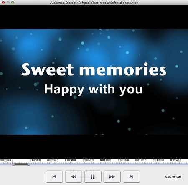This screenshot has height=185, width=188.
Task: Click the "Sweet memories" video frame
Action: (x=94, y=82)
